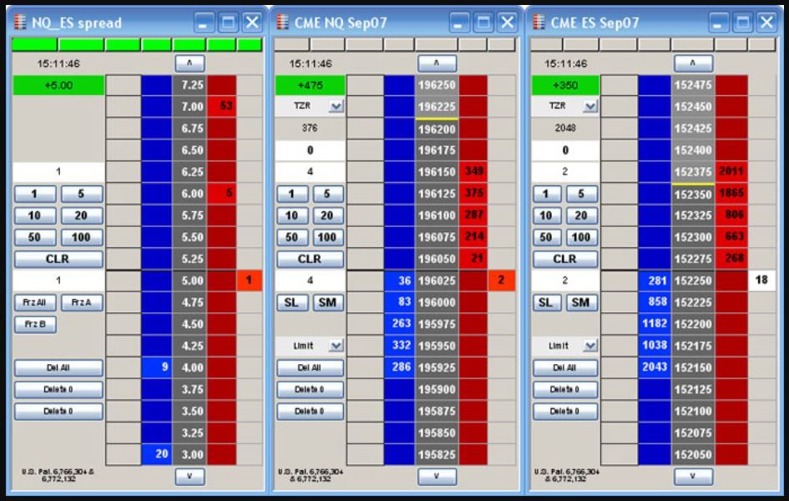Click CLR button in the NQ_ES spread window

pos(58,259)
